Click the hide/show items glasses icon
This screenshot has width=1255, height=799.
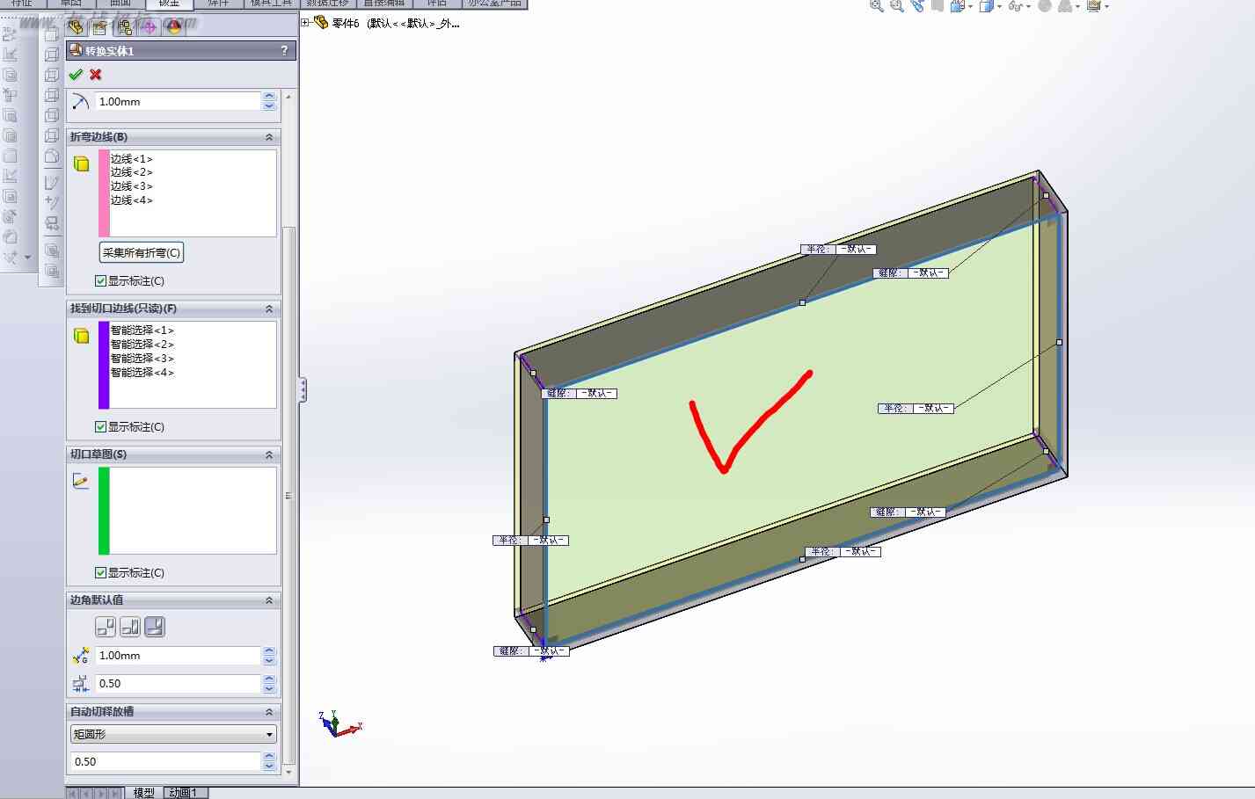1015,6
